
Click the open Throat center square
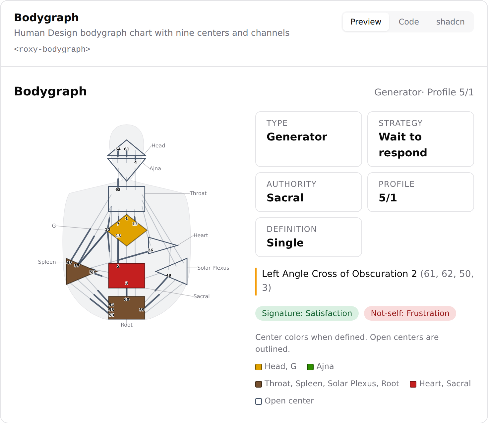pyautogui.click(x=127, y=199)
